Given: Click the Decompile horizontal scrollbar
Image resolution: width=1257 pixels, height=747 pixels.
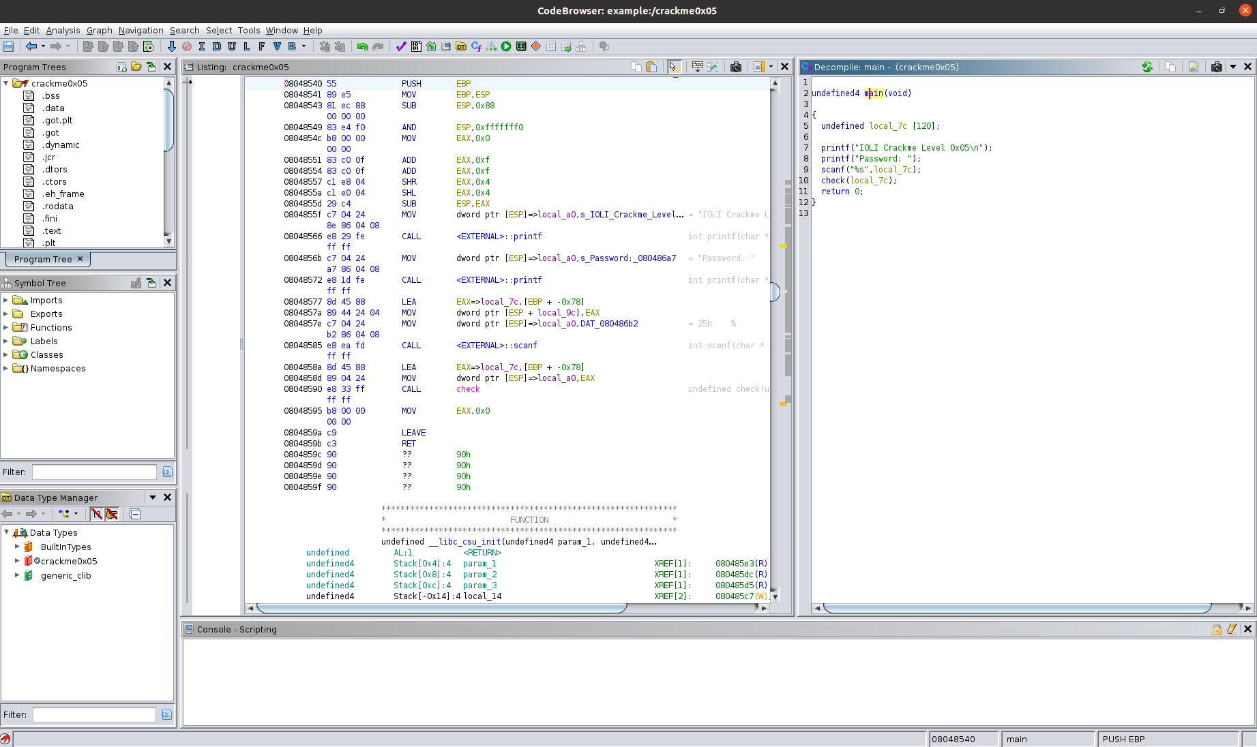Looking at the screenshot, I should point(1032,608).
